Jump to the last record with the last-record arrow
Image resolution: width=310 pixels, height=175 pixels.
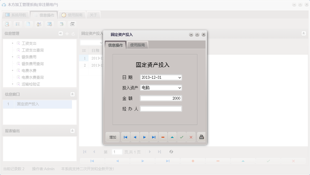[154, 137]
